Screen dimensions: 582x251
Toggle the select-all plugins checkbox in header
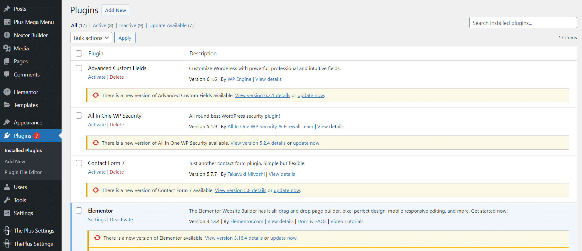79,53
